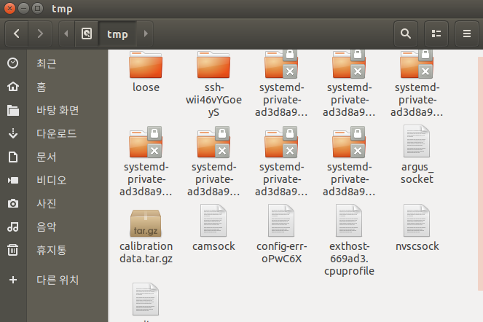
Task: Select 홈 in the sidebar
Action: coord(42,87)
